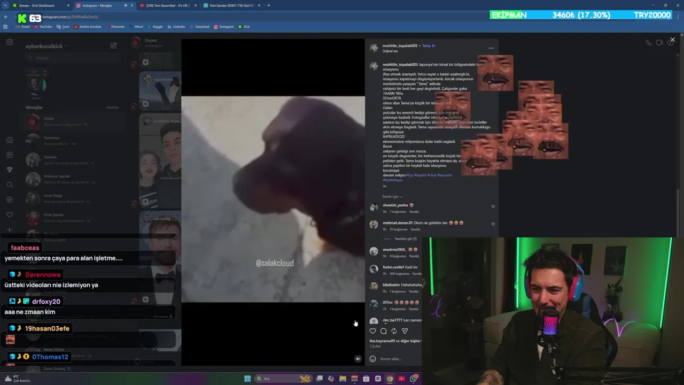Click the page vertical scrollbar
Screen dimensions: 684x385
679,214
